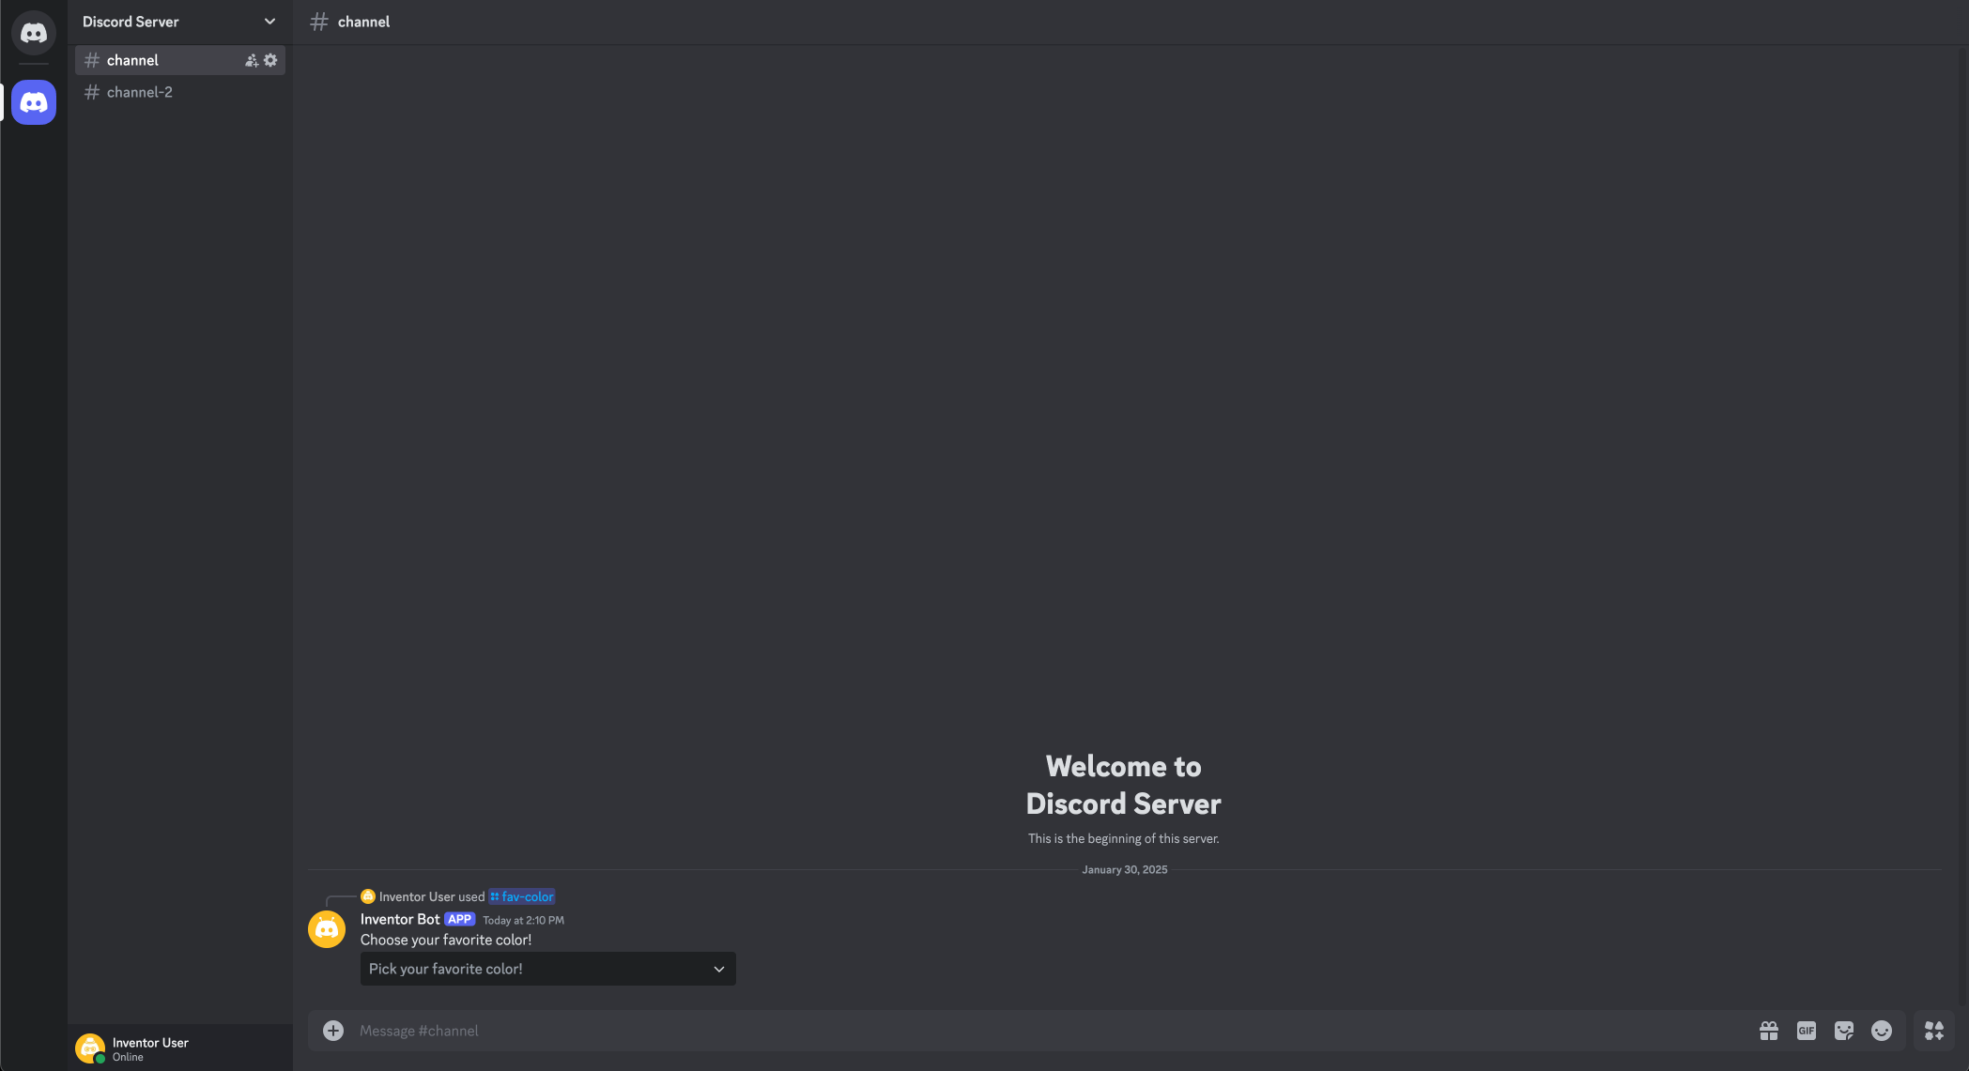Switch to channel-2
1969x1071 pixels.
click(179, 92)
